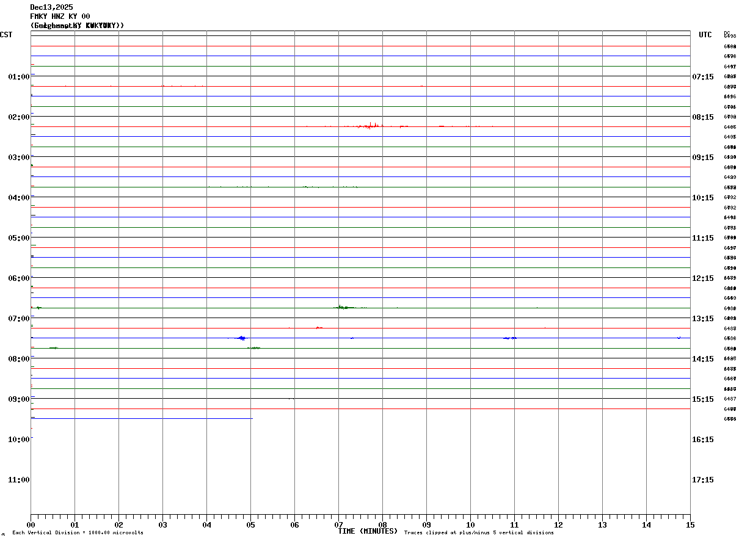The width and height of the screenshot is (739, 541).
Task: Click the Traces clipped footnote text
Action: point(479,532)
